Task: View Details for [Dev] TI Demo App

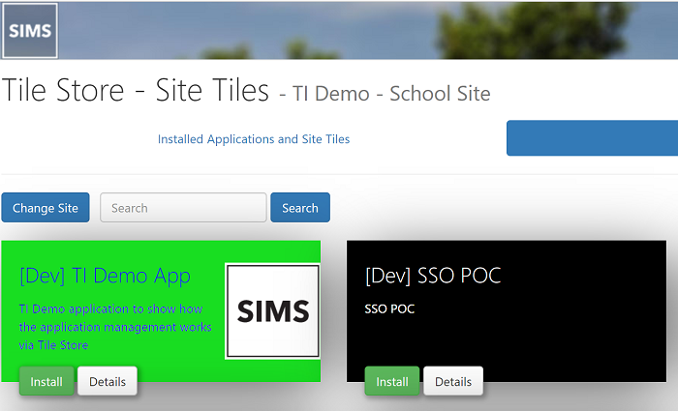Action: [x=108, y=381]
